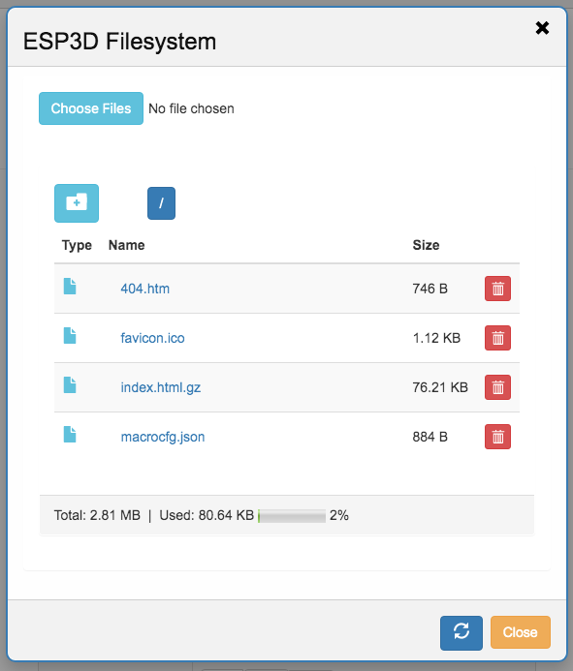Click the "No file chosen" text

click(x=191, y=108)
